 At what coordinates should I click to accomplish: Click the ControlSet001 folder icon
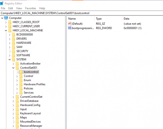click(17, 68)
